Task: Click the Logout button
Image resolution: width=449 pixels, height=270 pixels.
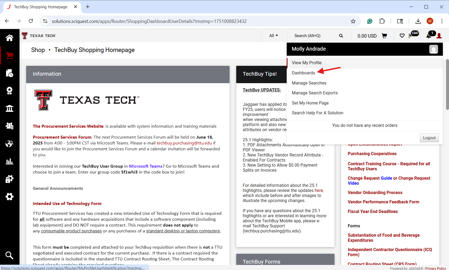Action: click(429, 138)
